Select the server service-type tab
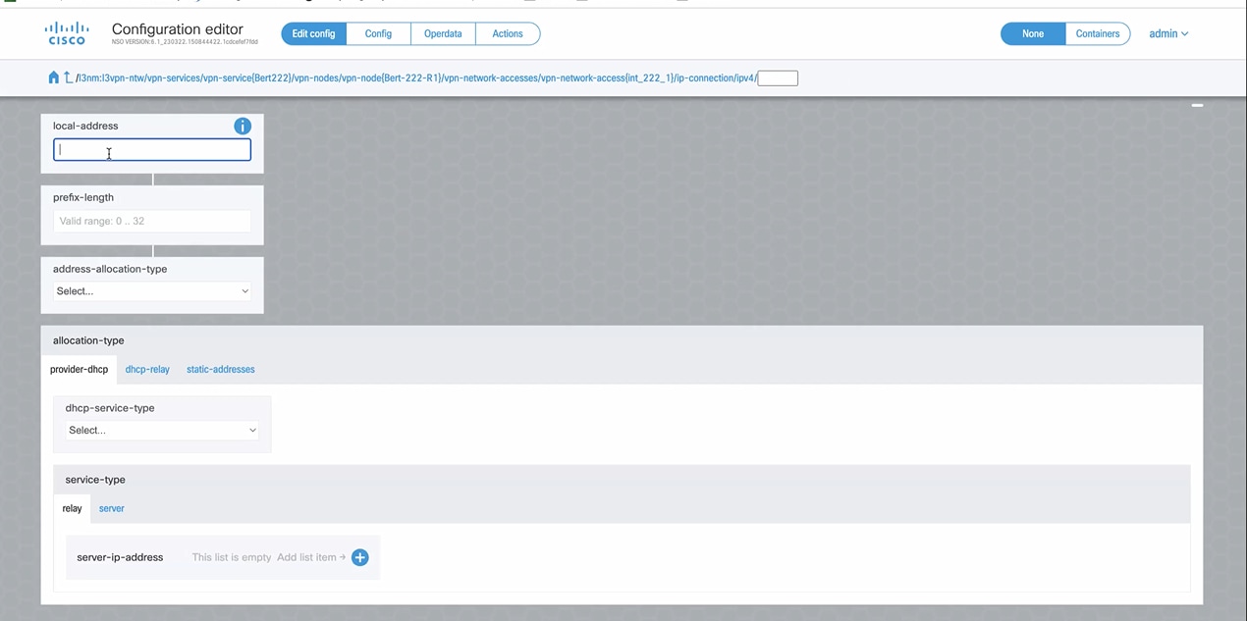 coord(111,508)
